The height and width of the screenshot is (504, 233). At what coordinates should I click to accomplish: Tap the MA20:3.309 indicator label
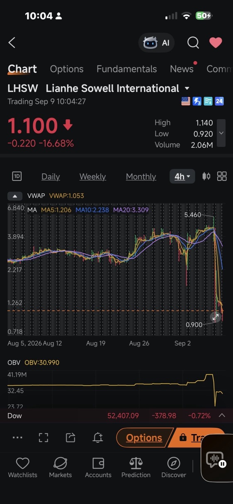click(x=131, y=210)
